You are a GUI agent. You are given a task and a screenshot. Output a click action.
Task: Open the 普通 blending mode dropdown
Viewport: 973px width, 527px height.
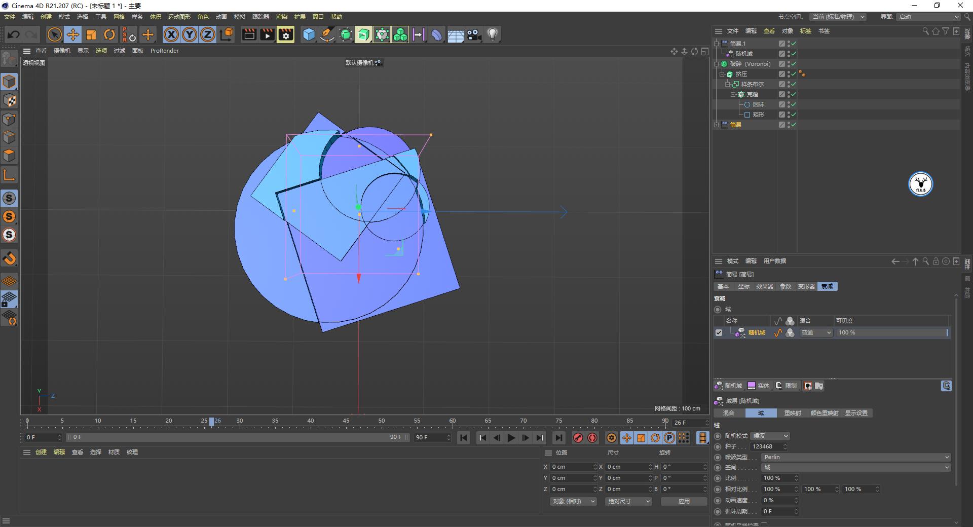815,333
